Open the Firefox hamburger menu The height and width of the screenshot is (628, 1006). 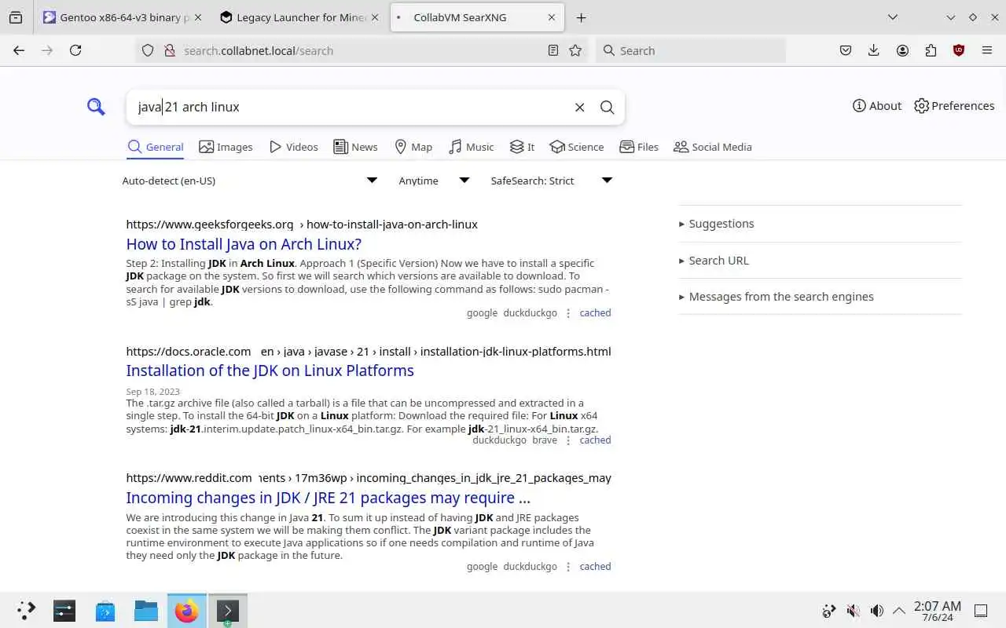coord(987,50)
